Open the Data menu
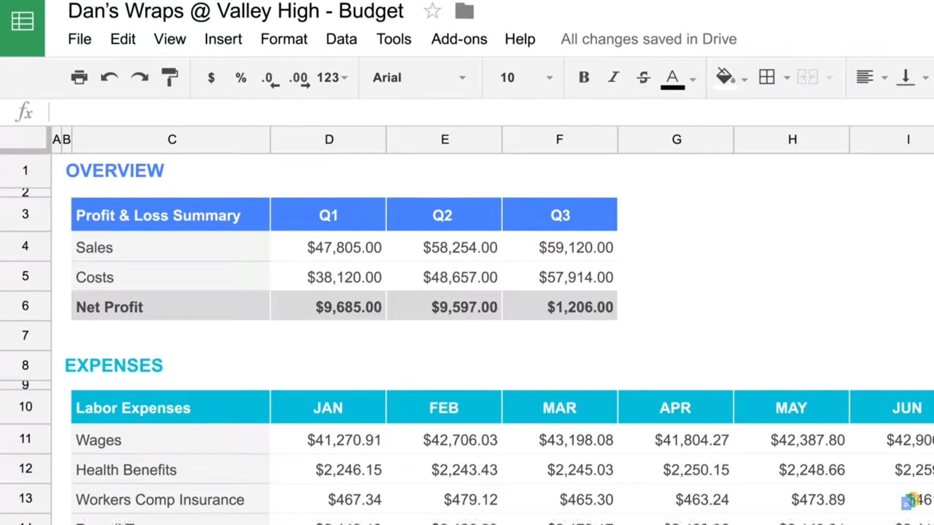The height and width of the screenshot is (525, 934). click(x=341, y=39)
